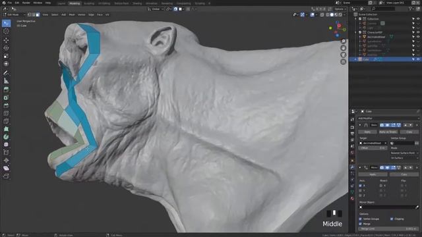The height and width of the screenshot is (237, 422).
Task: Switch to face select mode
Action: point(38,14)
